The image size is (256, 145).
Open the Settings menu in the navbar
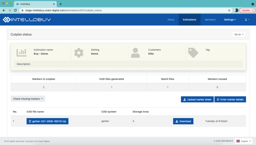[229, 19]
